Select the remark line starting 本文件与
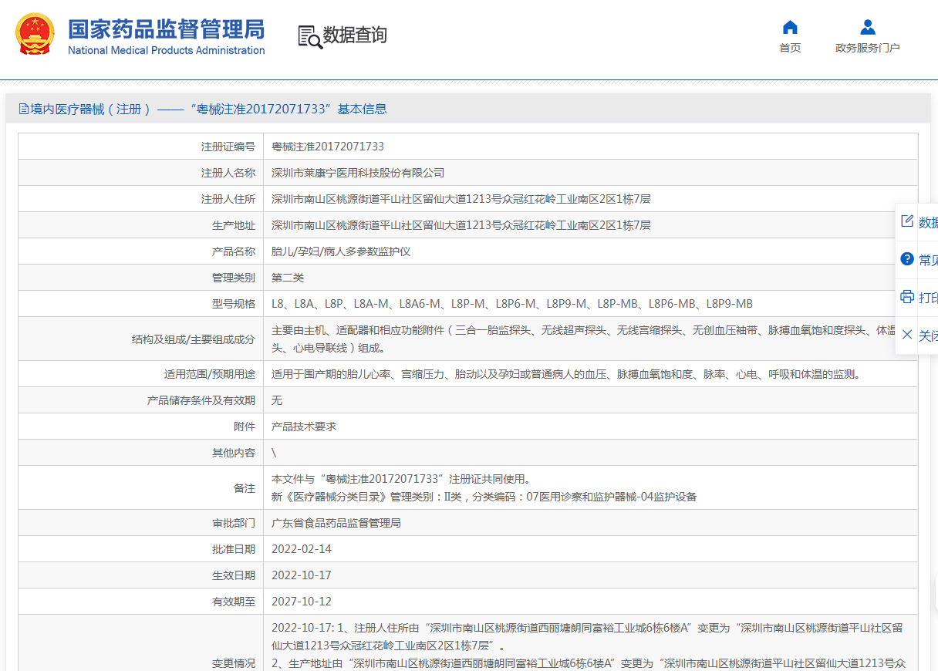This screenshot has height=671, width=938. pos(401,479)
